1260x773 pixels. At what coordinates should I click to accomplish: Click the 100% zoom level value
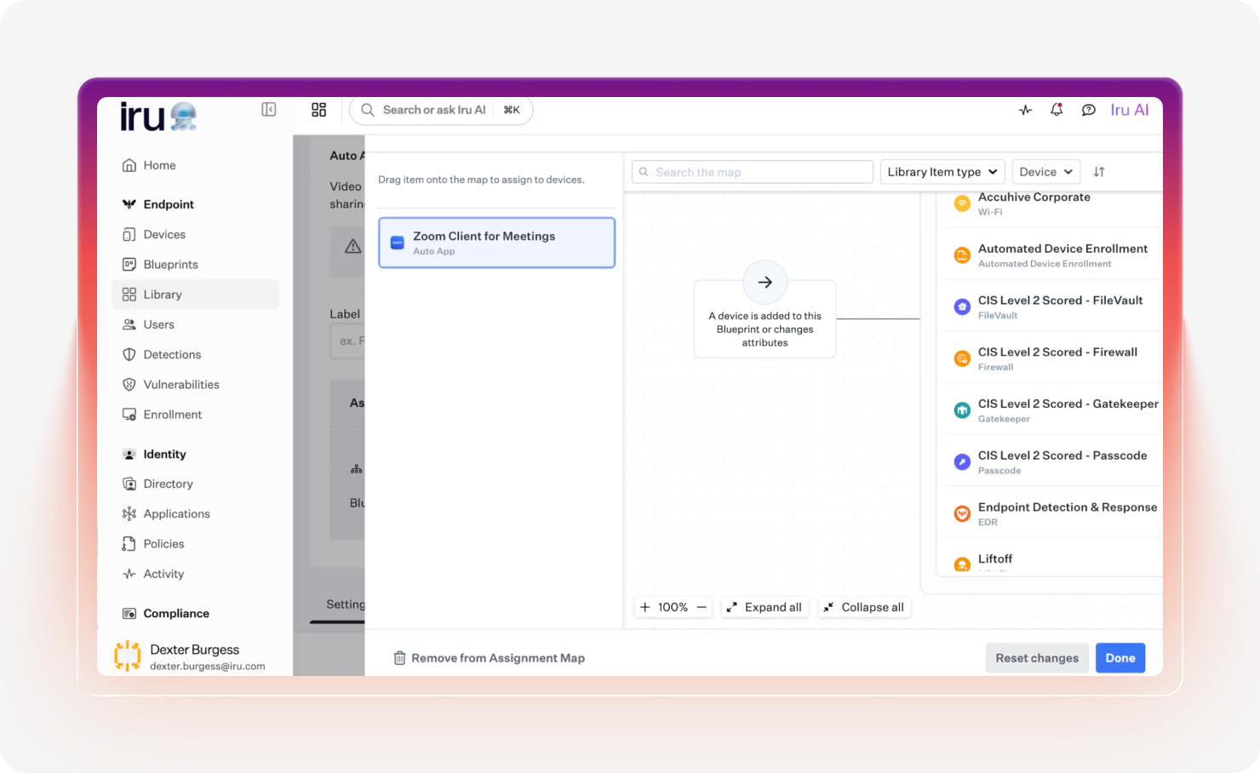coord(673,607)
